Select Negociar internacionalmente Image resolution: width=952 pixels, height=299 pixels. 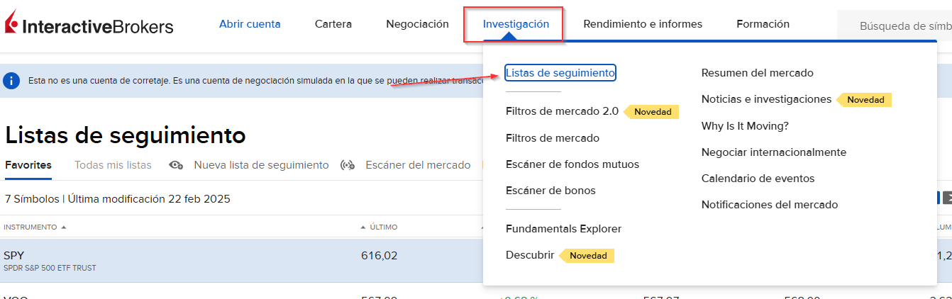[x=774, y=152]
